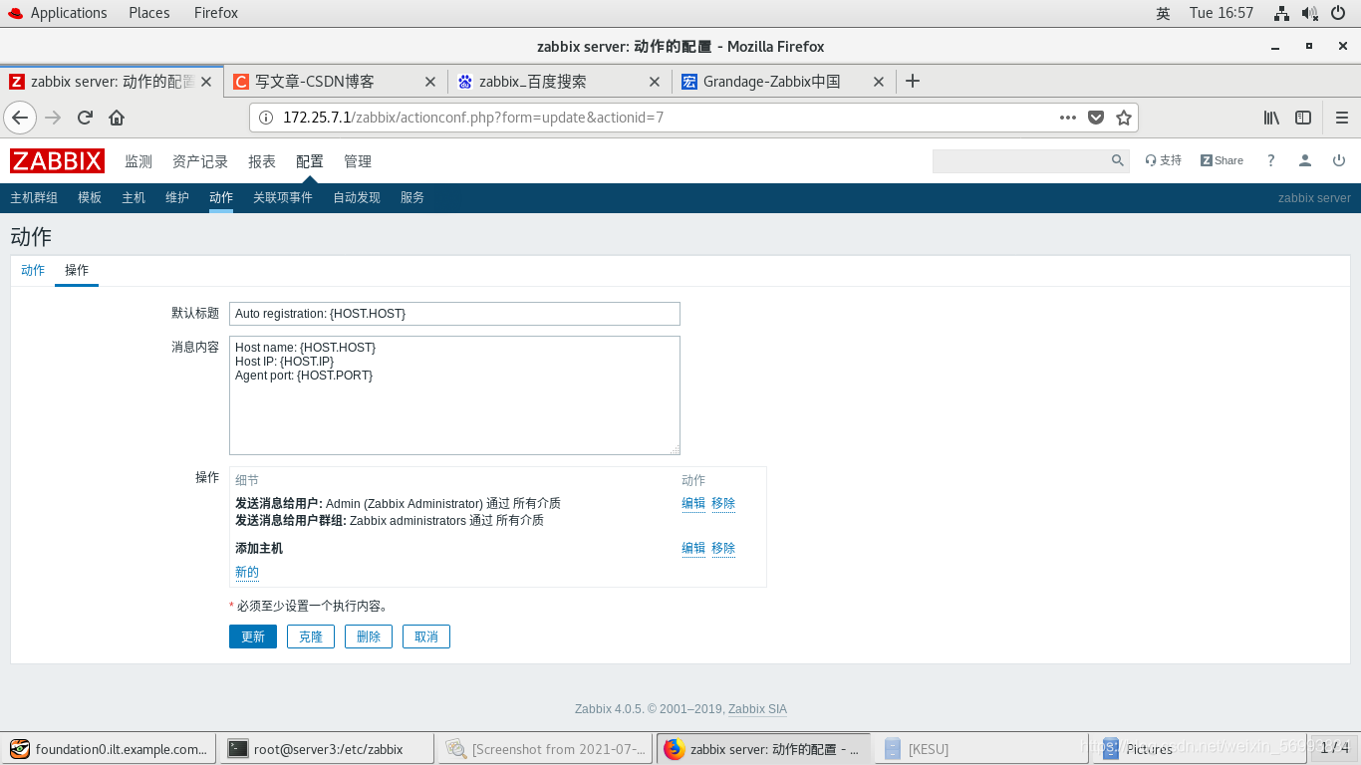Click the ZABBIX logo

[57, 160]
